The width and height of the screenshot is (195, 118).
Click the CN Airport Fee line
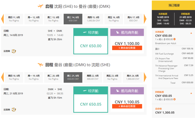pyautogui.click(x=174, y=60)
